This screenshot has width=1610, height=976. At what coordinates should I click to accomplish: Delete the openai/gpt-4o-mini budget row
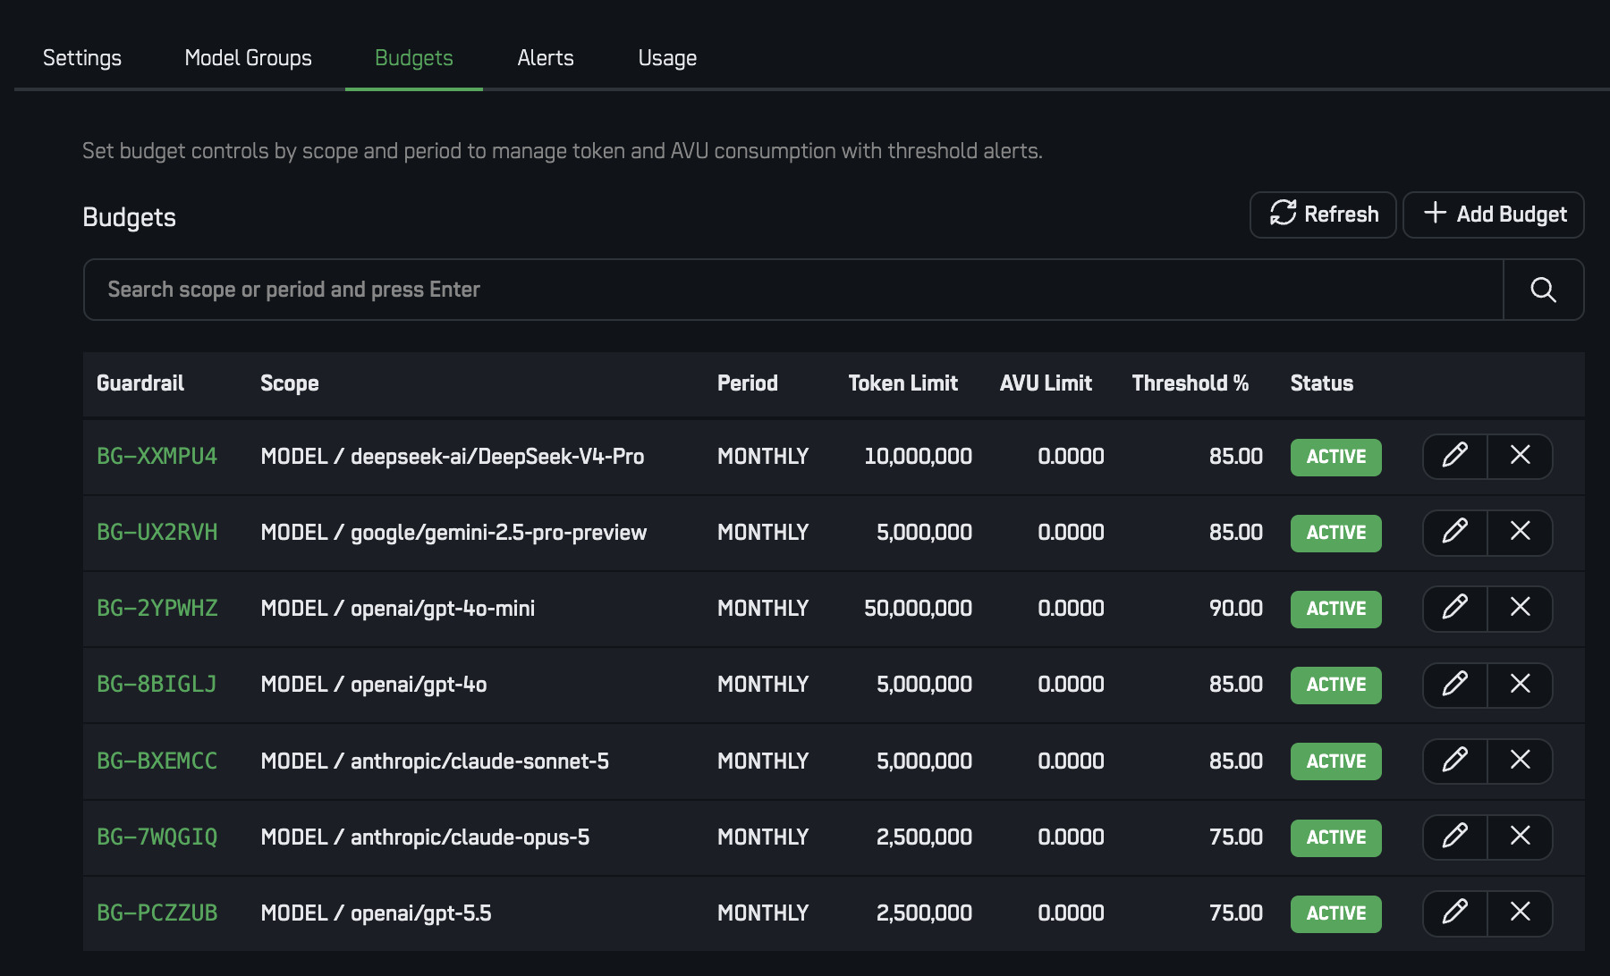point(1521,609)
